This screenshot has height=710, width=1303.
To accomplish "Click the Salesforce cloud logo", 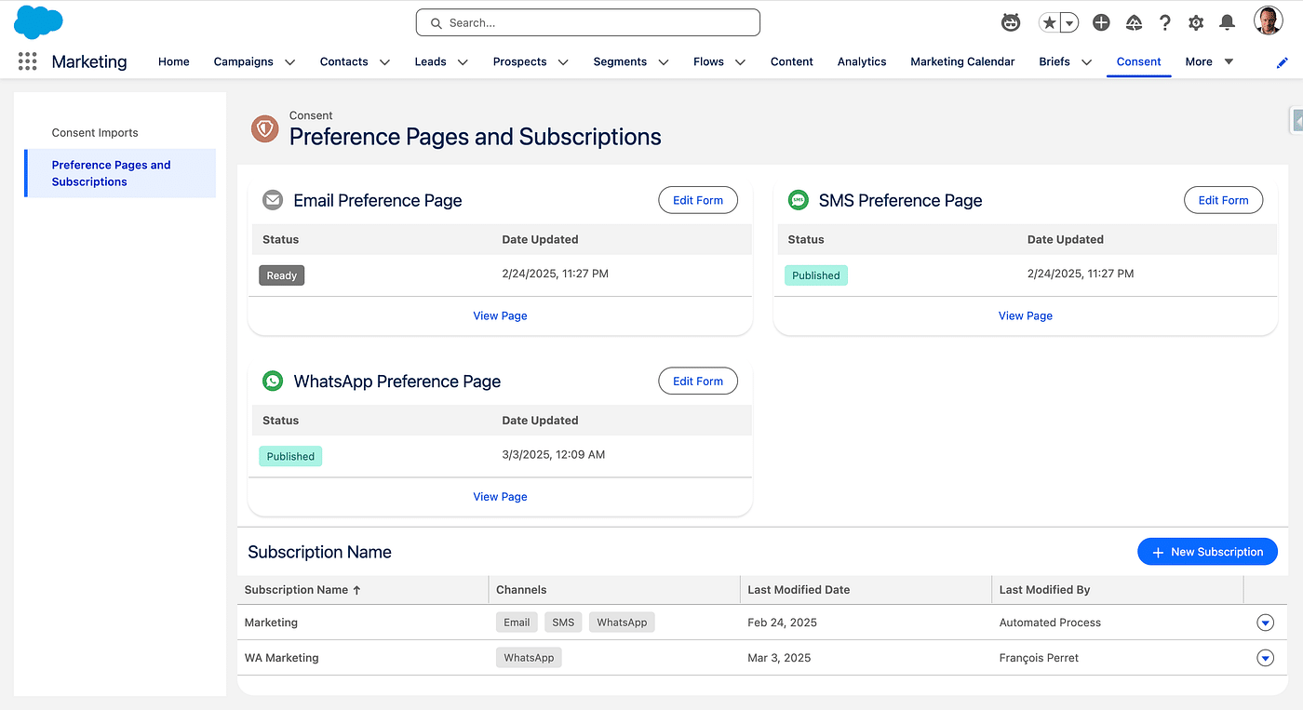I will point(38,22).
